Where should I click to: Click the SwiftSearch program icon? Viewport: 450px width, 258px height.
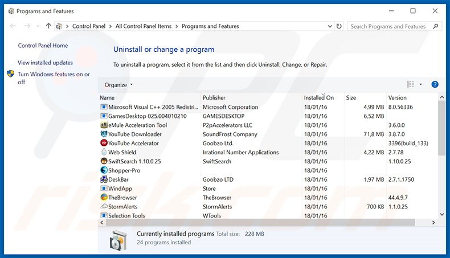104,161
